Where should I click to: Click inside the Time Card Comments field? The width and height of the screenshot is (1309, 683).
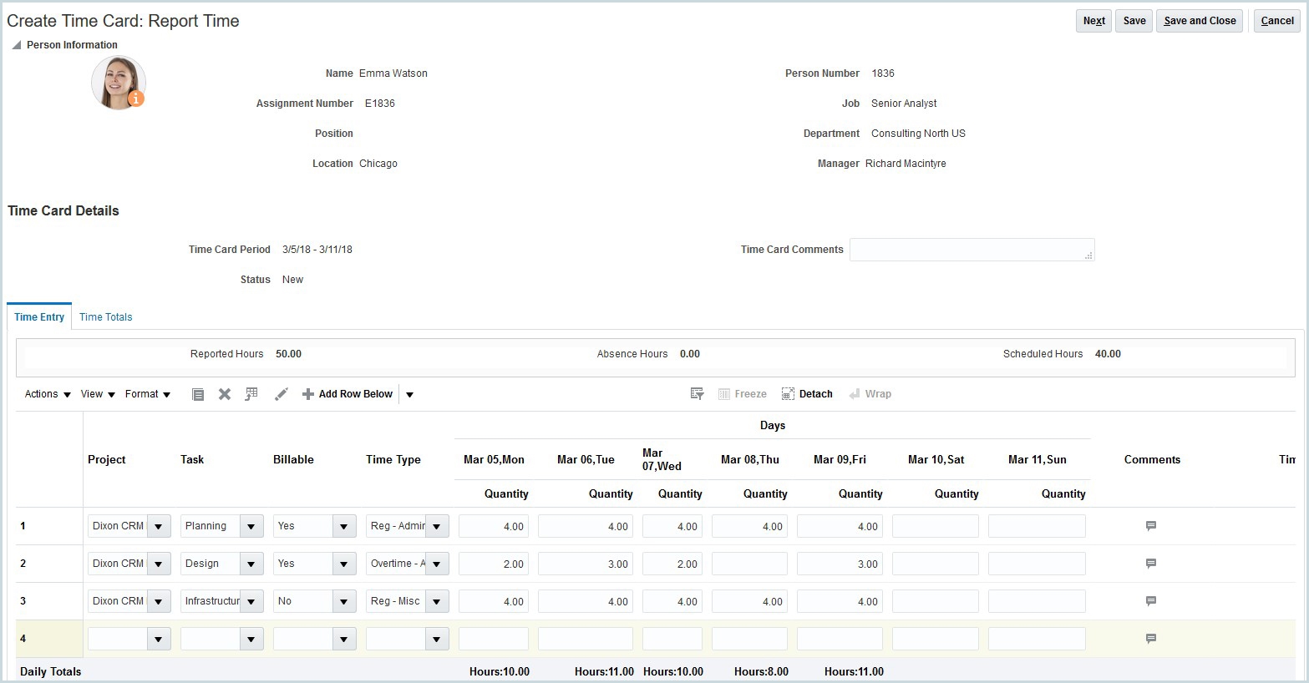(x=972, y=249)
